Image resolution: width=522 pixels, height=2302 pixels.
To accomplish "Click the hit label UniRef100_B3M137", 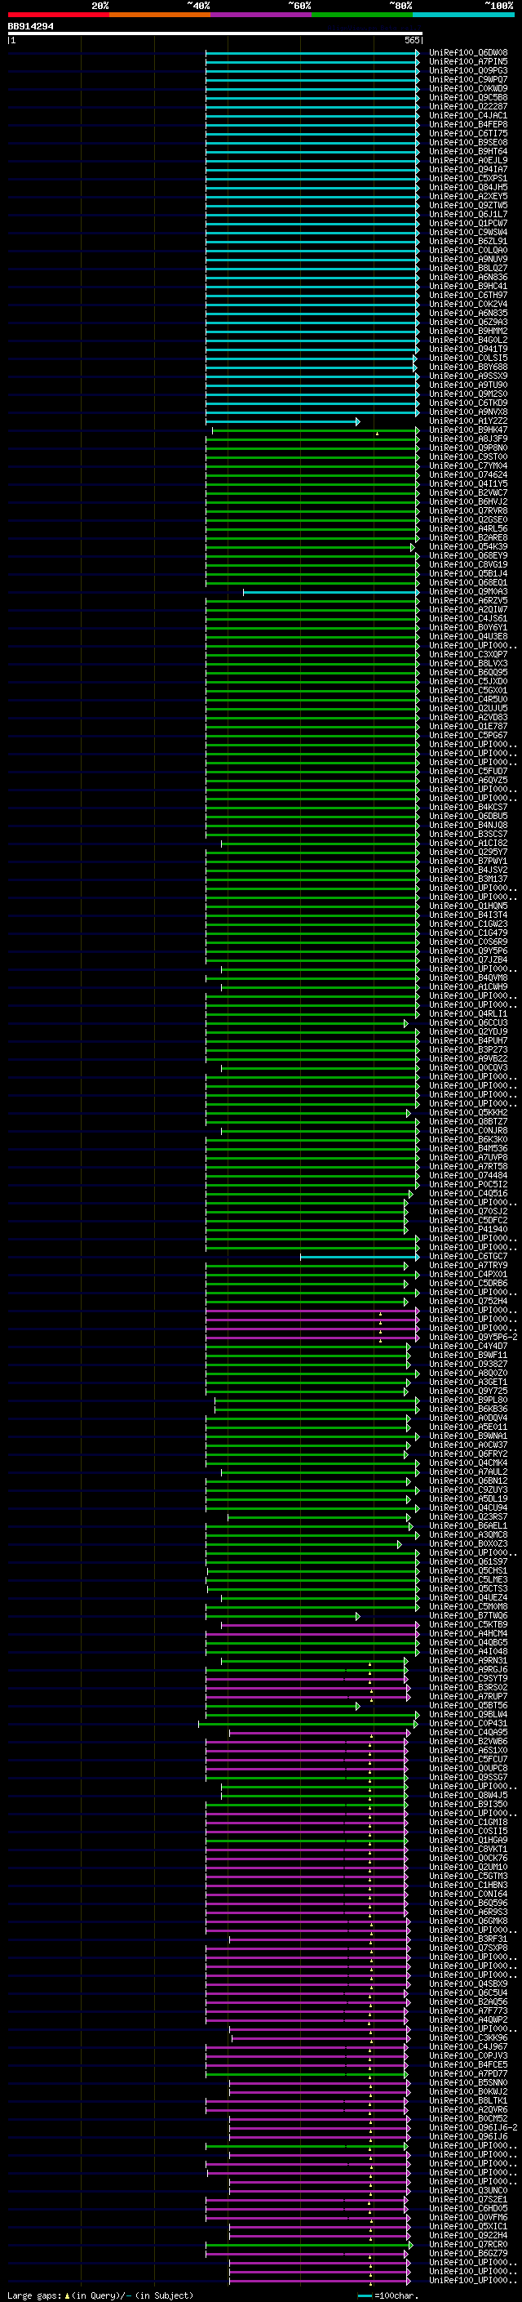I will (468, 879).
